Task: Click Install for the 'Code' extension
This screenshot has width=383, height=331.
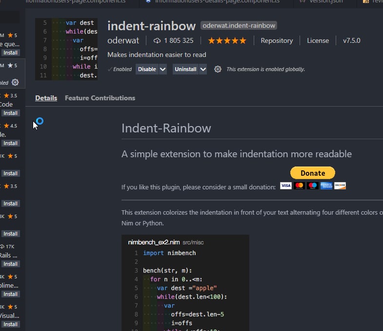Action: (10, 113)
